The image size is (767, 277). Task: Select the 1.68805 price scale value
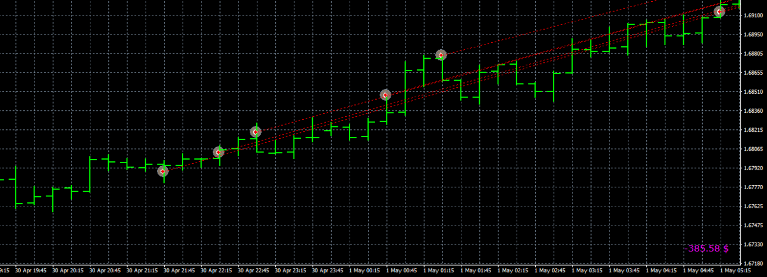(x=753, y=53)
